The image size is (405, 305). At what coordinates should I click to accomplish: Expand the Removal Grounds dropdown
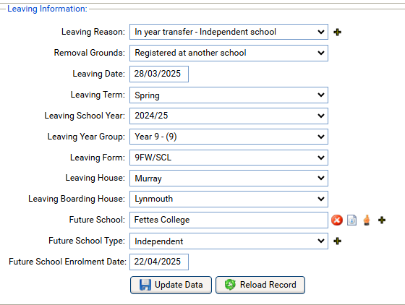pos(229,53)
